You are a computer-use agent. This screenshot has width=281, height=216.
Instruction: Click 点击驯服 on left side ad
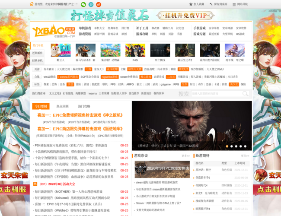pyautogui.click(x=14, y=190)
